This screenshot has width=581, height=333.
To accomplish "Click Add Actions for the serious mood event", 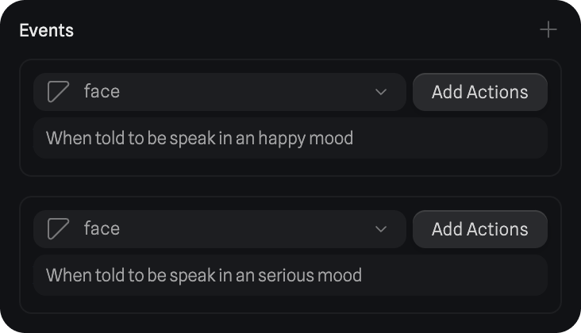I will point(479,229).
